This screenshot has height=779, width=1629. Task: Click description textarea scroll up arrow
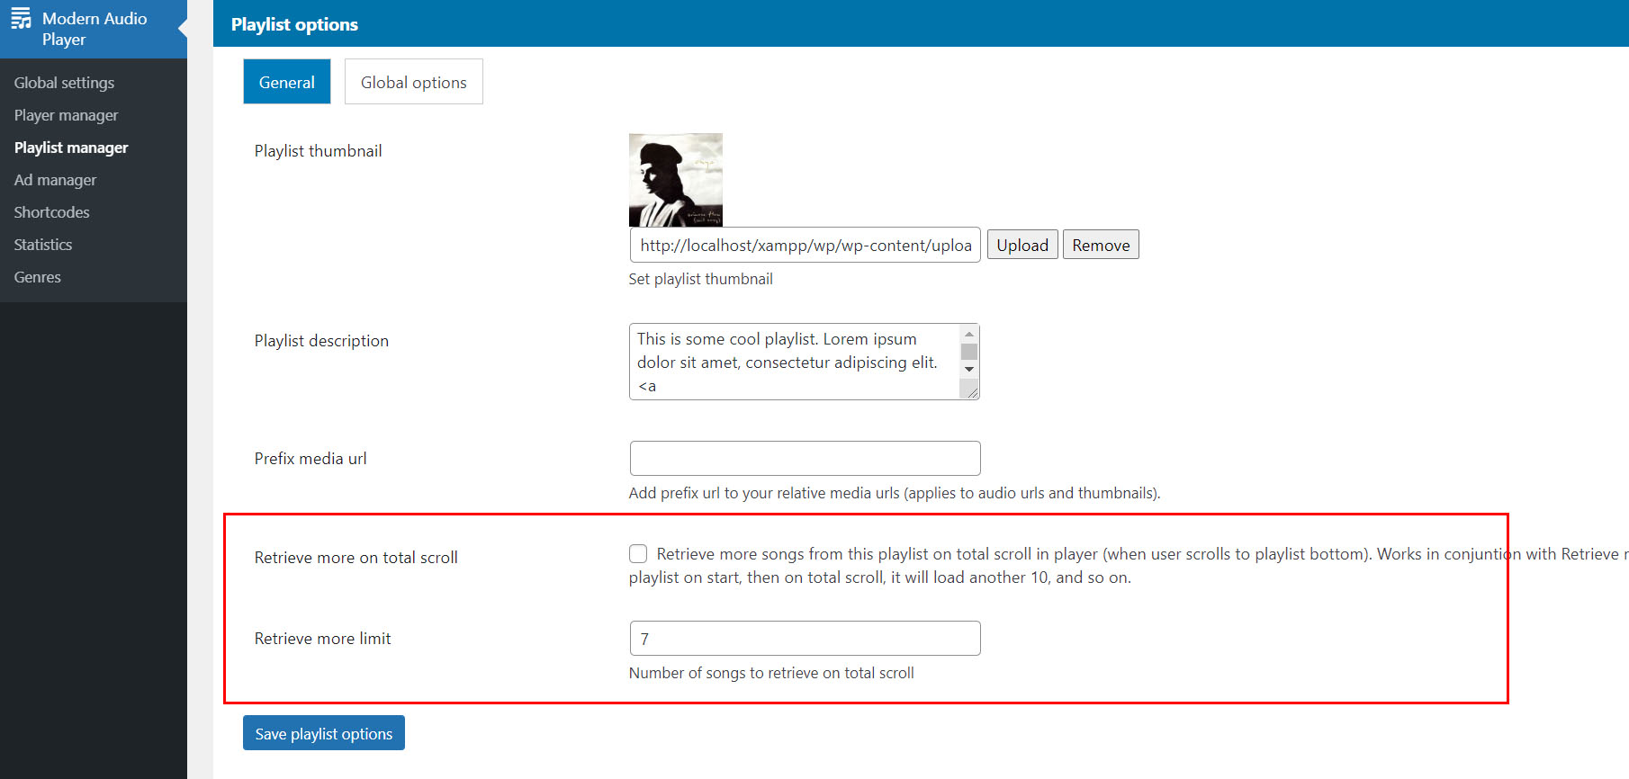pos(969,335)
